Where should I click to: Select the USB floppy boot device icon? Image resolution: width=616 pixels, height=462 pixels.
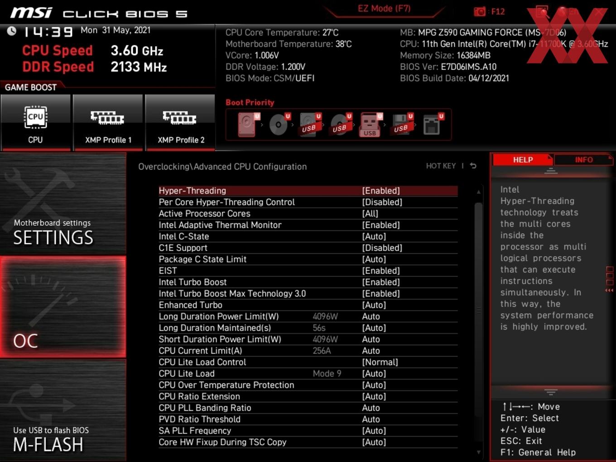(x=402, y=125)
